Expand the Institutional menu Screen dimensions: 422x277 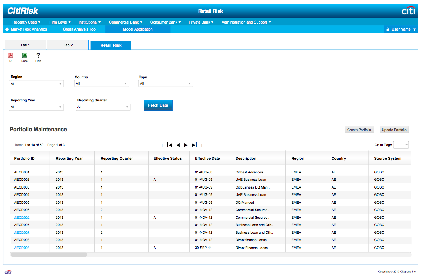(90, 22)
